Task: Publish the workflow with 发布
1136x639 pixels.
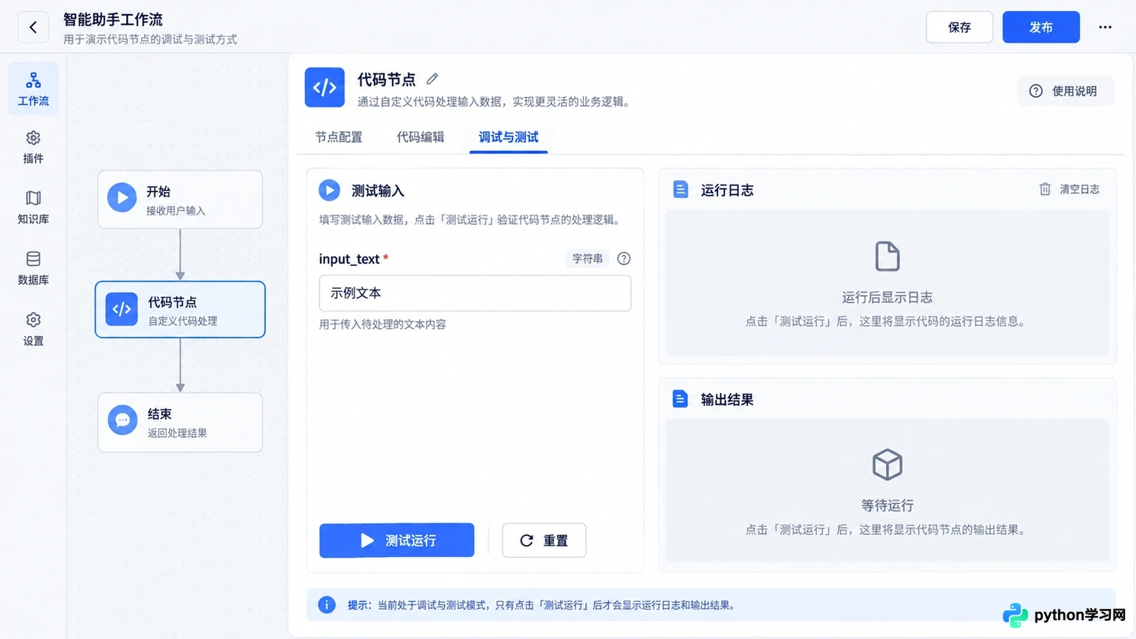Action: tap(1041, 28)
